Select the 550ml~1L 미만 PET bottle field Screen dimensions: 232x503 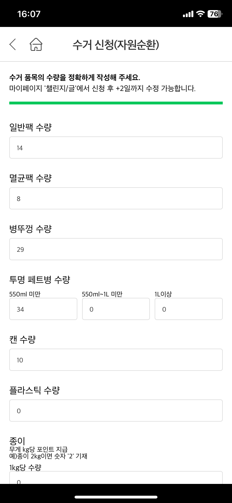(116, 309)
